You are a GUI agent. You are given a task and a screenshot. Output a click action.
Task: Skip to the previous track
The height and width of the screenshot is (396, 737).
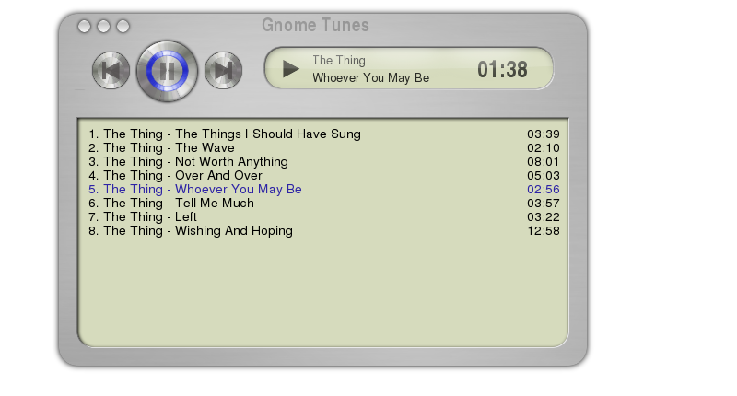(111, 71)
